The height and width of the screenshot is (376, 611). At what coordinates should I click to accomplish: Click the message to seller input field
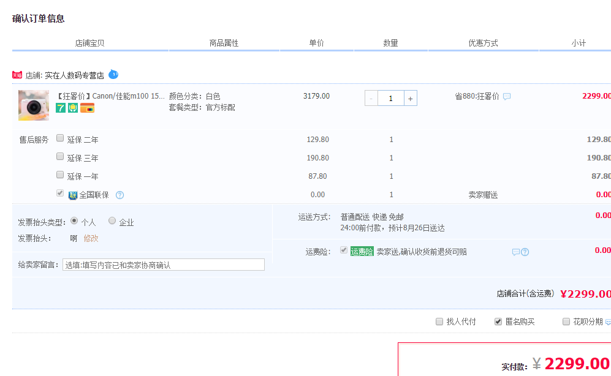pyautogui.click(x=164, y=265)
